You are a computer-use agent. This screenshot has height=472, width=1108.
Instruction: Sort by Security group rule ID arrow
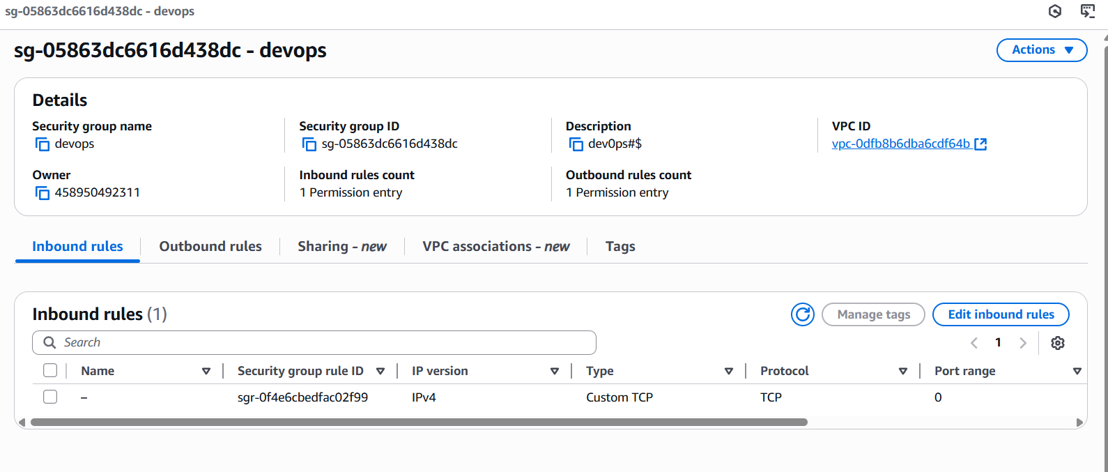pos(380,372)
